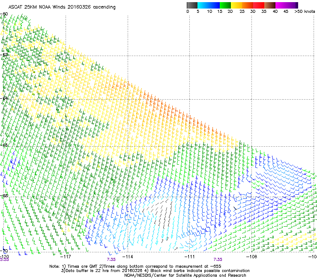Click the -111 longitude axis label
The width and height of the screenshot is (317, 278).
click(x=189, y=257)
